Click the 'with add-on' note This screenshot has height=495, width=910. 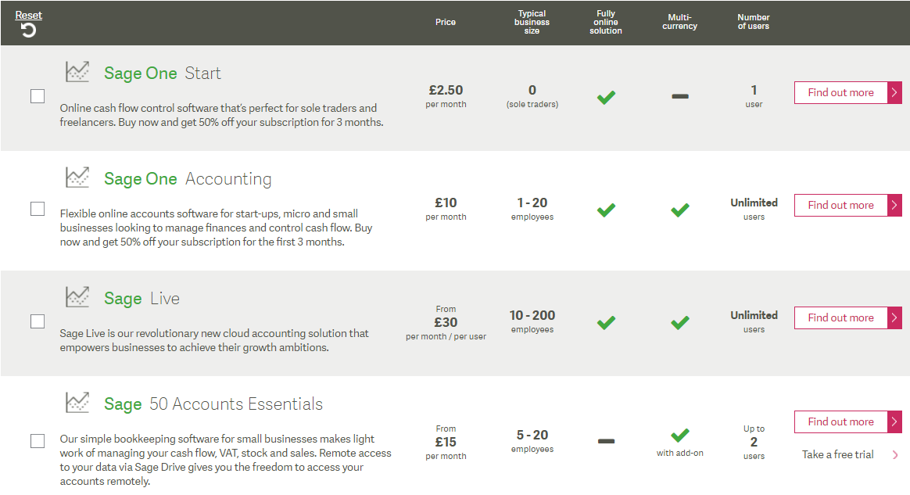coord(679,454)
